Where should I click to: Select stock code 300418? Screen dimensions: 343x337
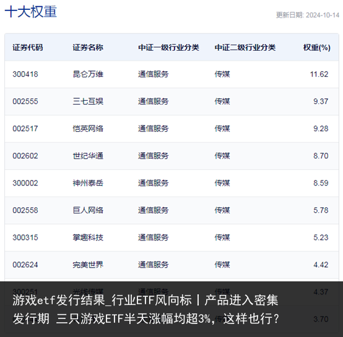(25, 74)
